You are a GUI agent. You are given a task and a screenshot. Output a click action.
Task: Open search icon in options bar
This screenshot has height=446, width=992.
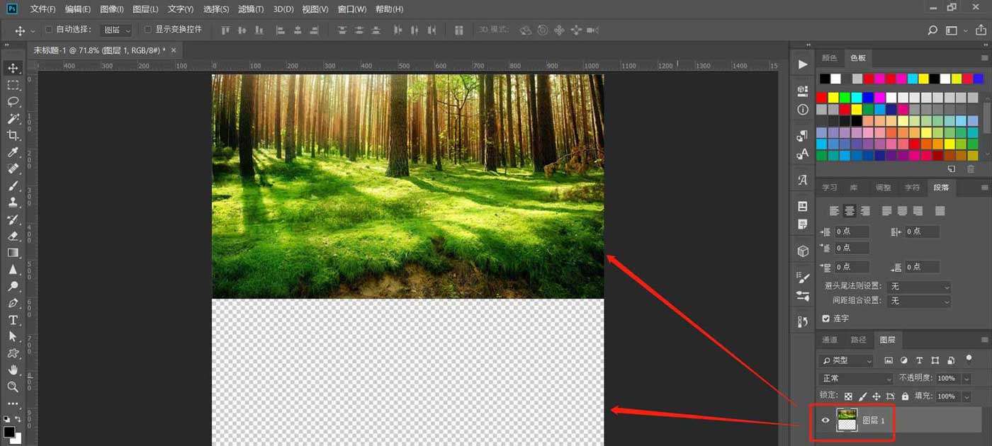pyautogui.click(x=932, y=30)
